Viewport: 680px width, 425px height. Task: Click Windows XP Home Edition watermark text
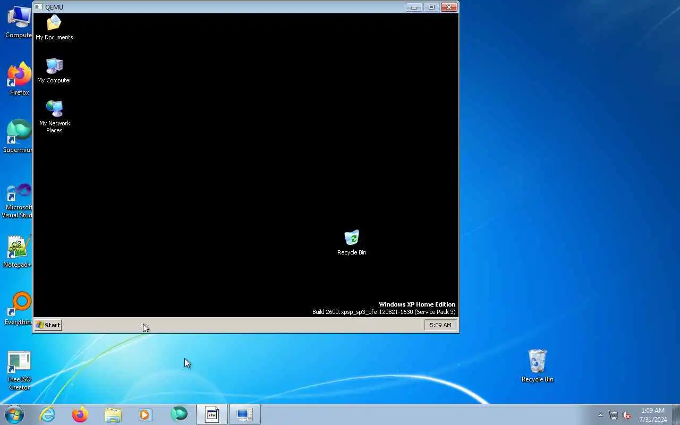point(417,304)
